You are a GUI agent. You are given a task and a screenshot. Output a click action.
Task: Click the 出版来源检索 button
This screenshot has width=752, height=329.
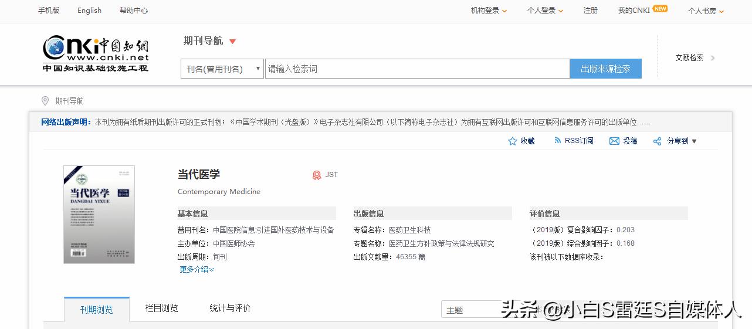605,69
